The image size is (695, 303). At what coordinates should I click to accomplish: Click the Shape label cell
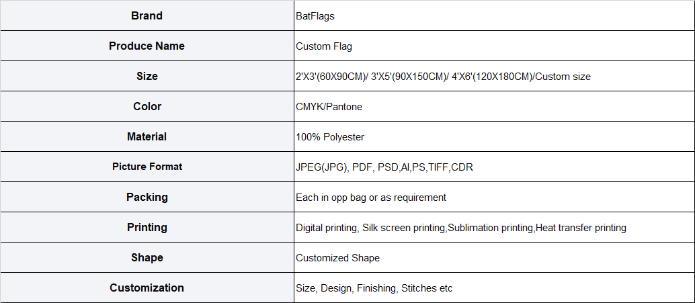(x=147, y=257)
